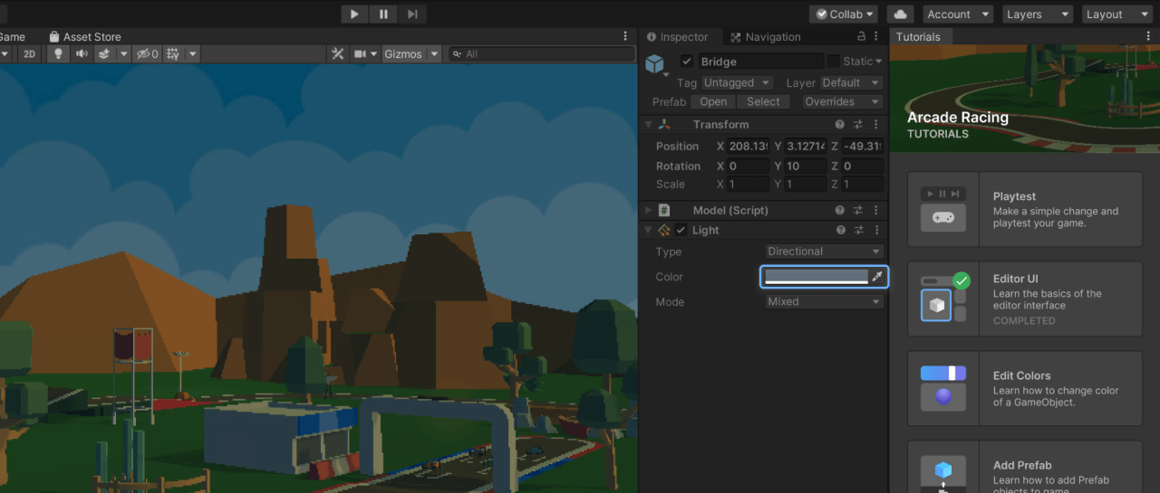
Task: Collapse the Transform component
Action: point(649,125)
